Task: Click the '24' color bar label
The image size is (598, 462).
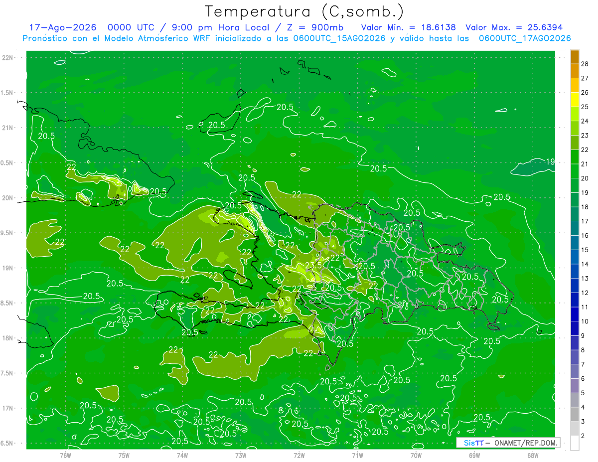Action: (586, 121)
